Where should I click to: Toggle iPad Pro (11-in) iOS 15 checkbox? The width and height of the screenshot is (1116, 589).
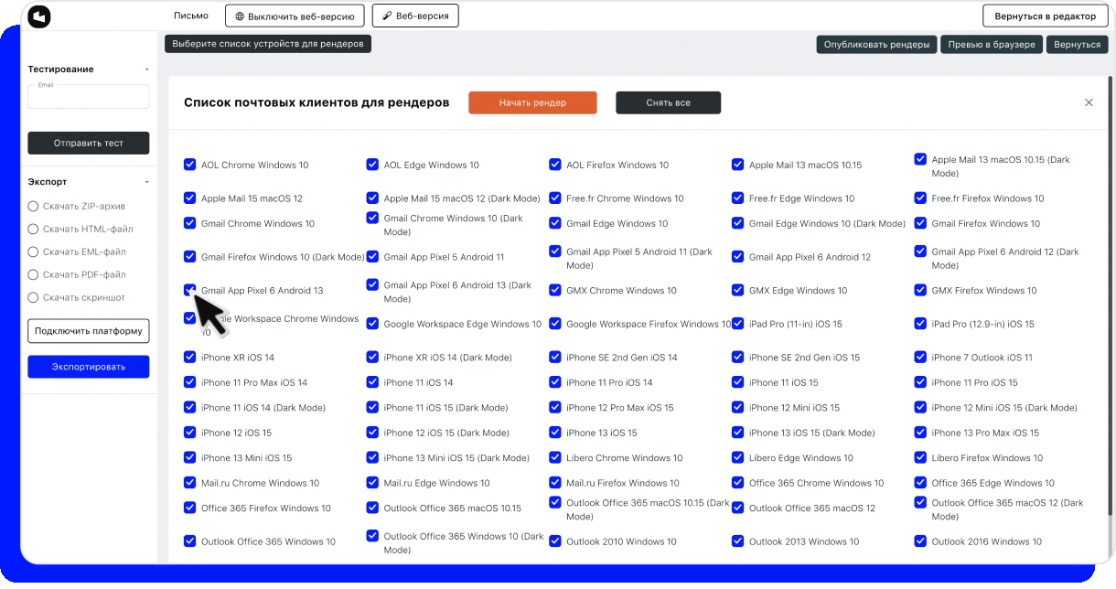pos(737,324)
